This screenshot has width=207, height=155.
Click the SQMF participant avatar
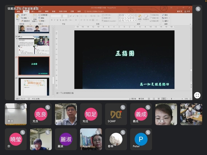pyautogui.click(x=116, y=114)
